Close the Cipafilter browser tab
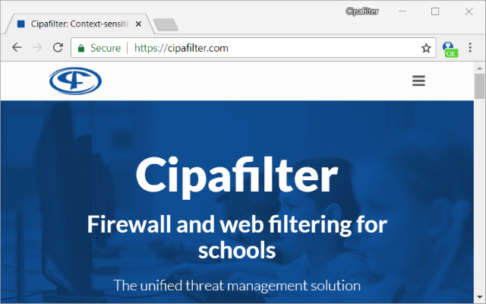Viewport: 486px width, 304px height. 138,24
